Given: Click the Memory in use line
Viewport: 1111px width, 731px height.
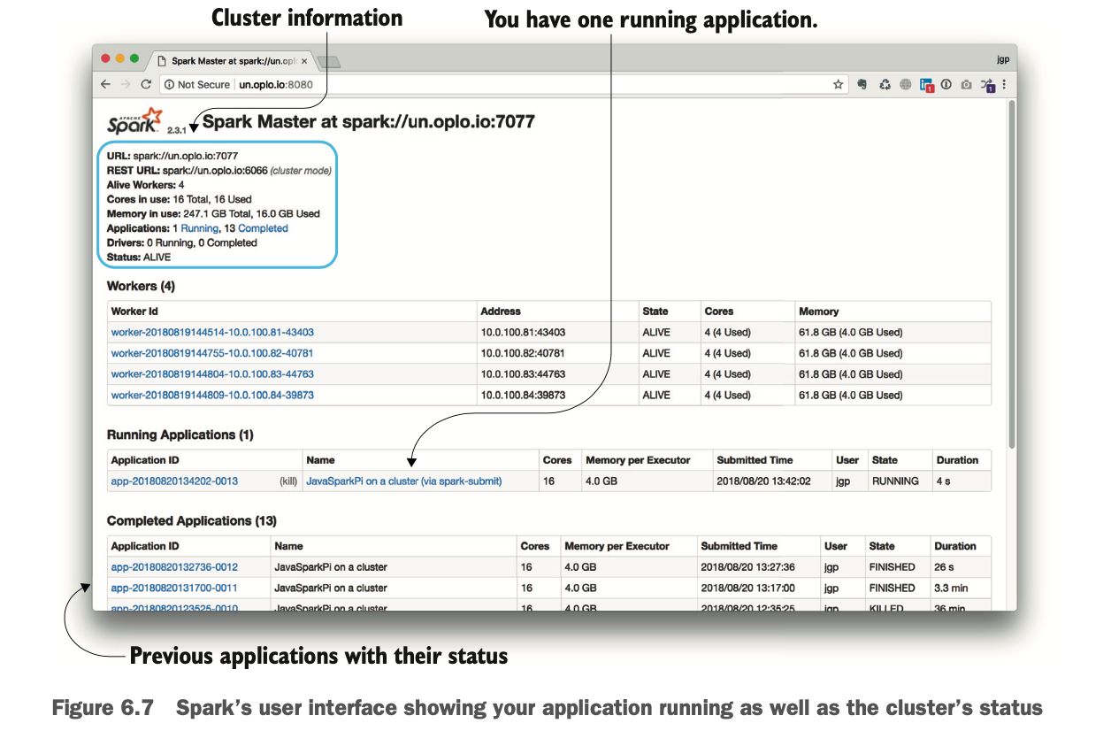Looking at the screenshot, I should pos(213,214).
